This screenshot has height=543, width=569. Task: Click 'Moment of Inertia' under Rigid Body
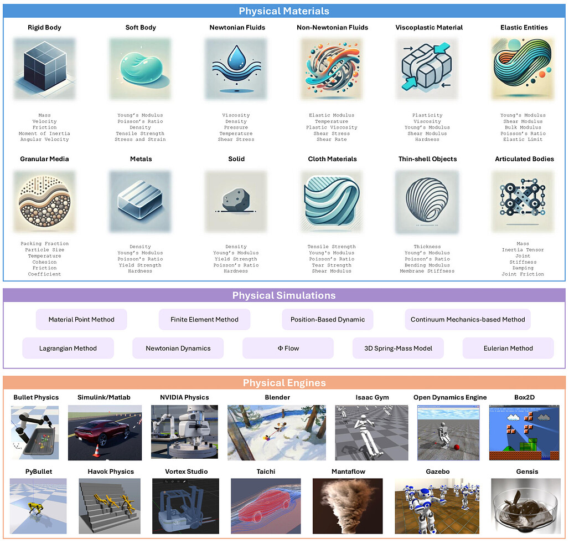click(x=44, y=134)
